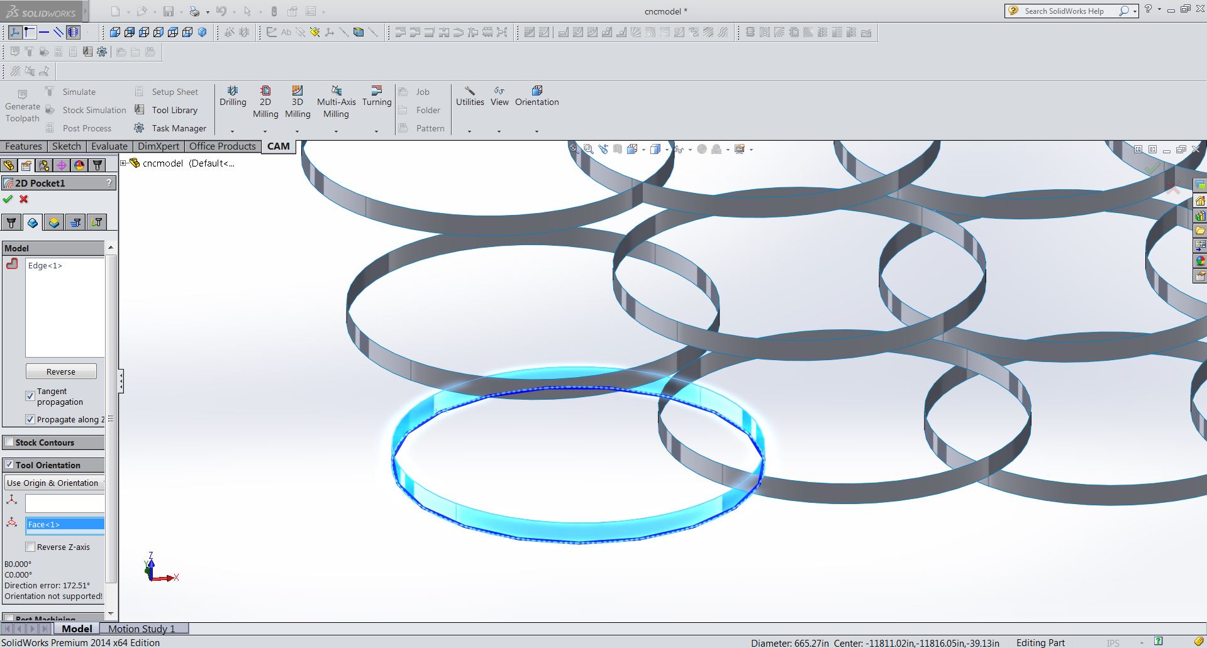The image size is (1207, 648).
Task: Click the Reverse button
Action: click(x=61, y=371)
